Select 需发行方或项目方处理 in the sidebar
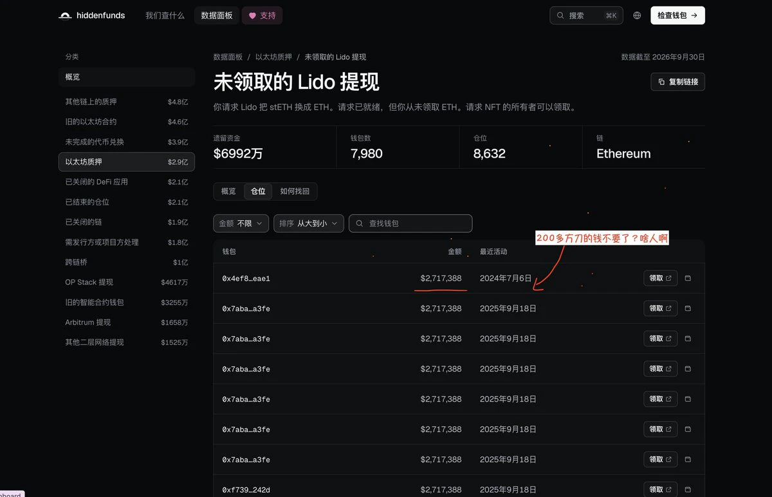The width and height of the screenshot is (772, 497). (x=126, y=242)
